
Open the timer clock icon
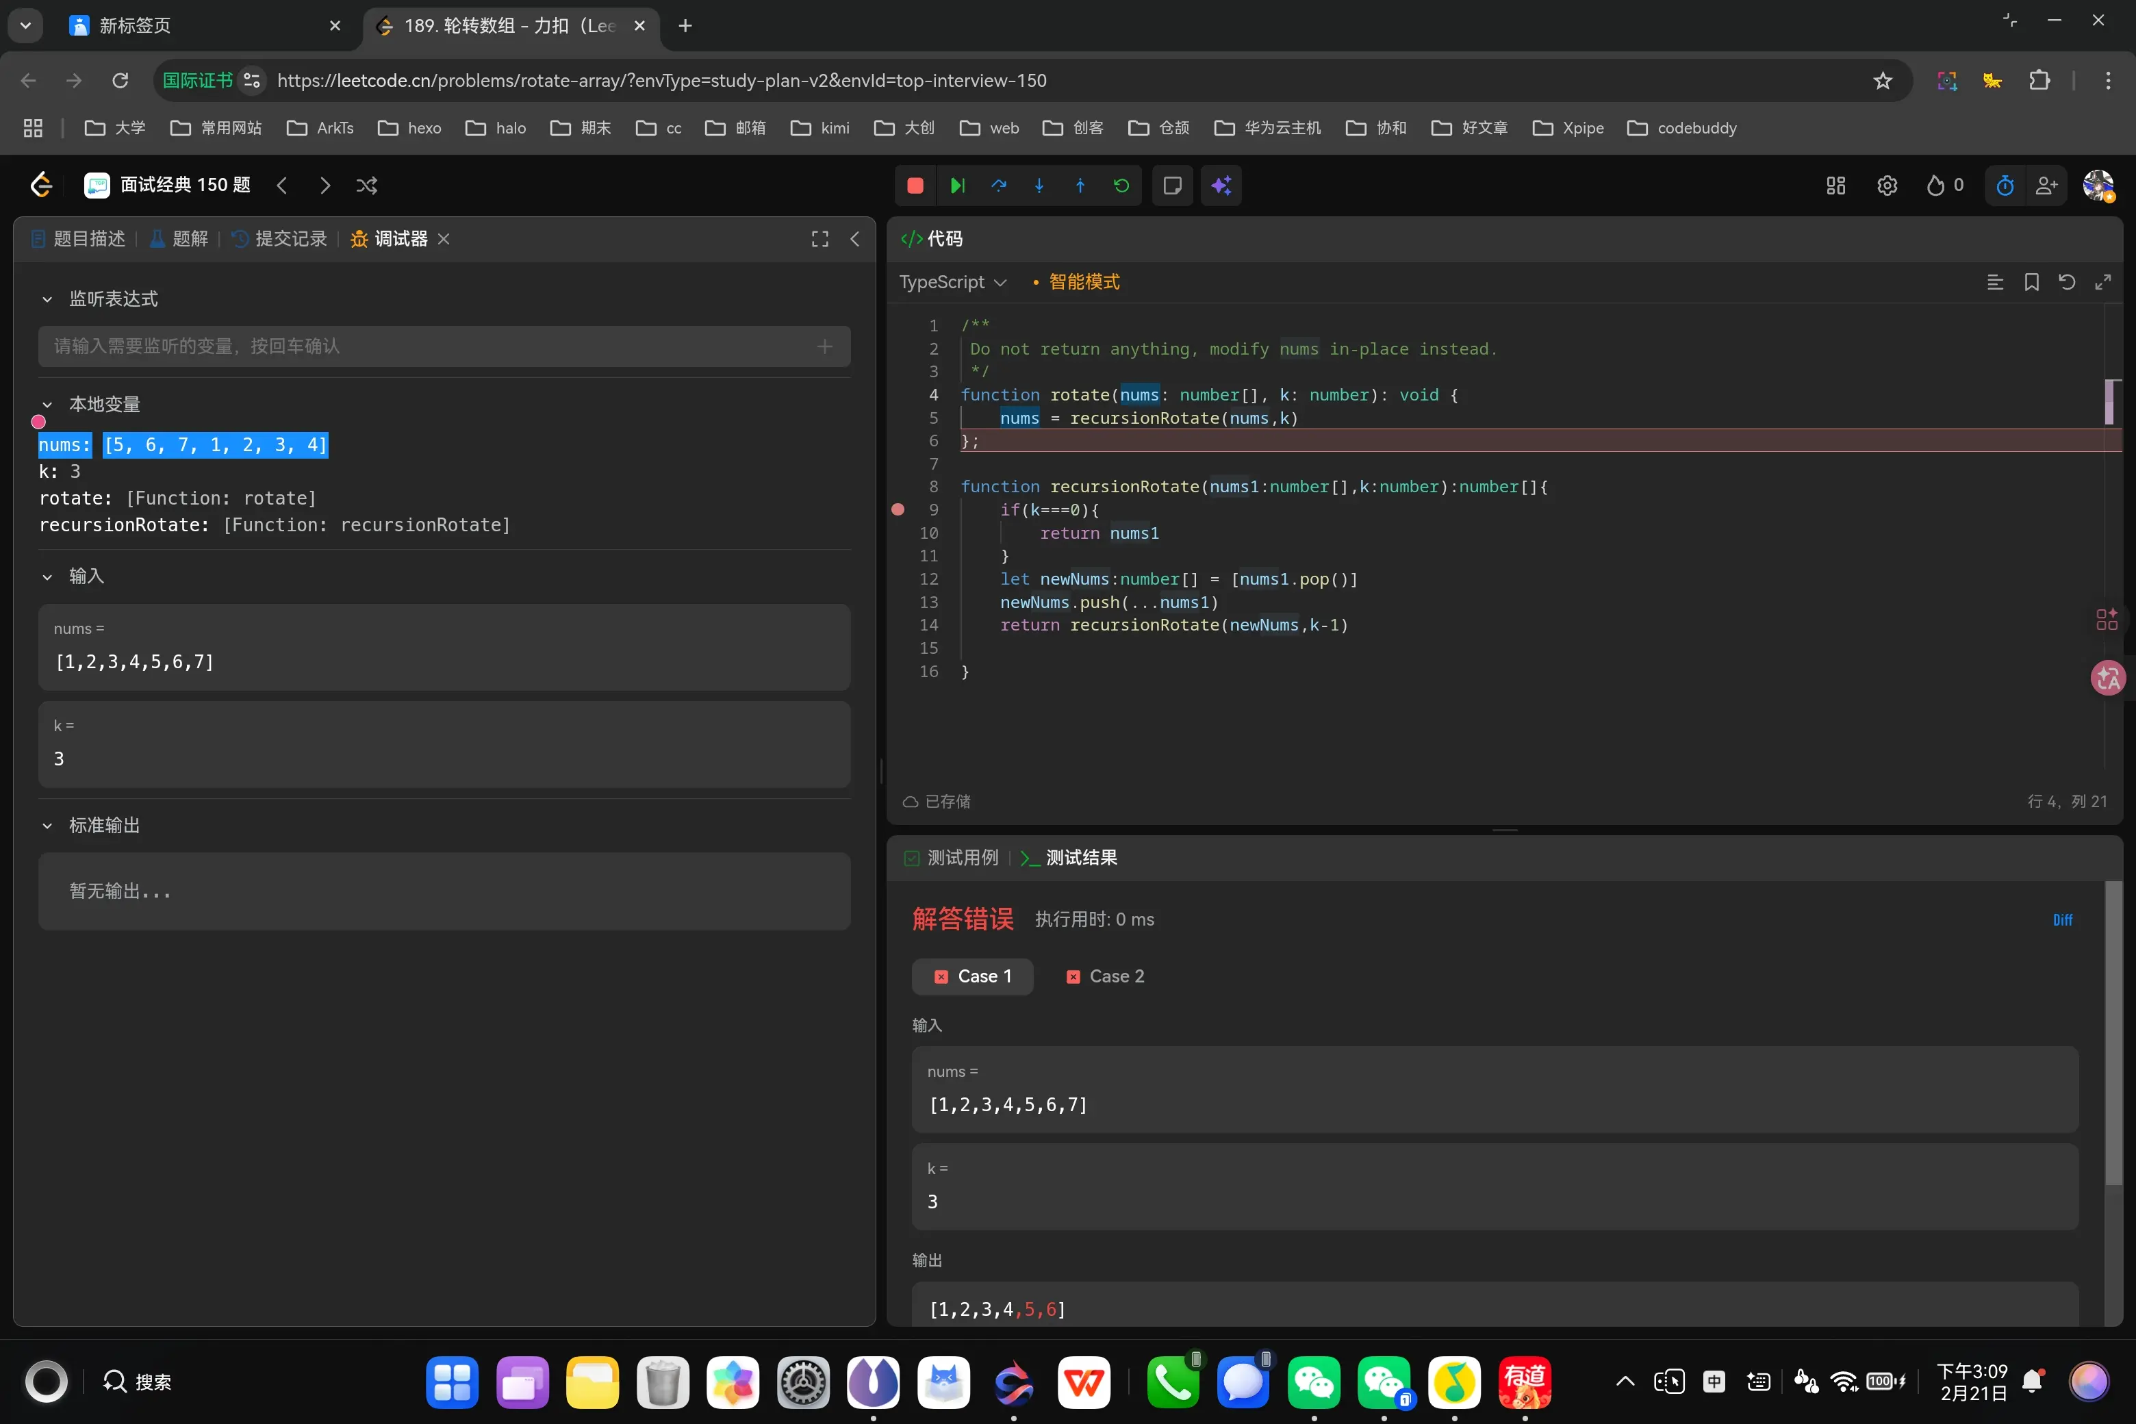2005,186
